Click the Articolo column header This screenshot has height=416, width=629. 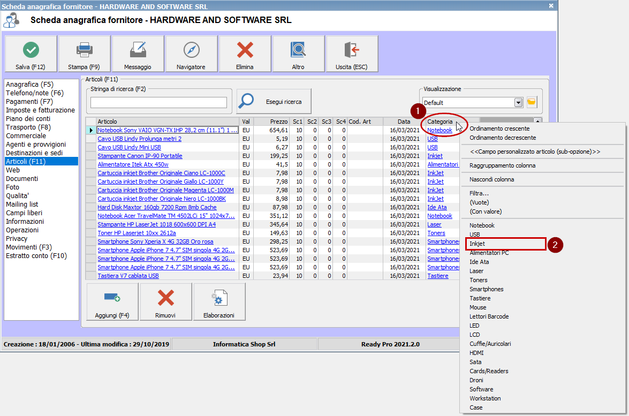168,122
